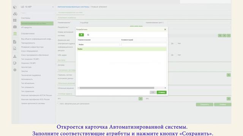
Task: Switch to the Автоматизированная система tab
Action: click(71, 12)
